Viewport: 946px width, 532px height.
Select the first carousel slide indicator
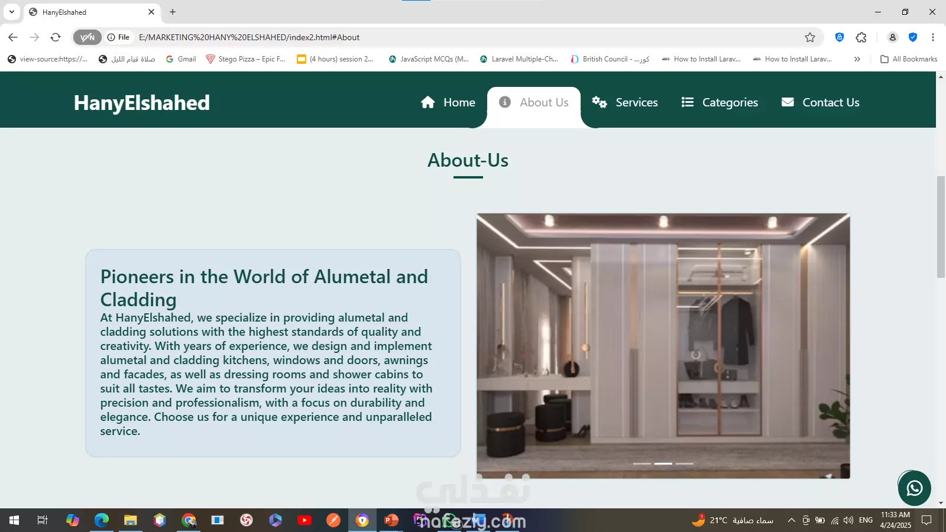tap(642, 463)
